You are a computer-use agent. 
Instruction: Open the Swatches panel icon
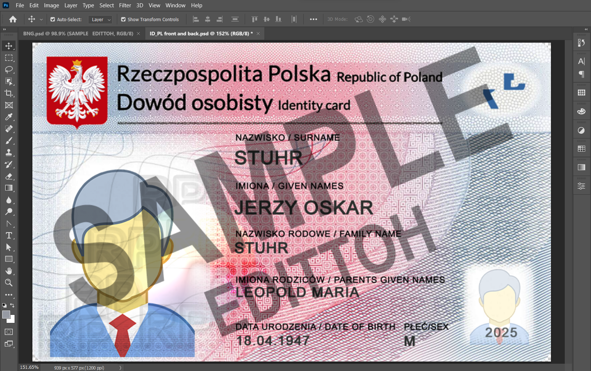tap(582, 149)
